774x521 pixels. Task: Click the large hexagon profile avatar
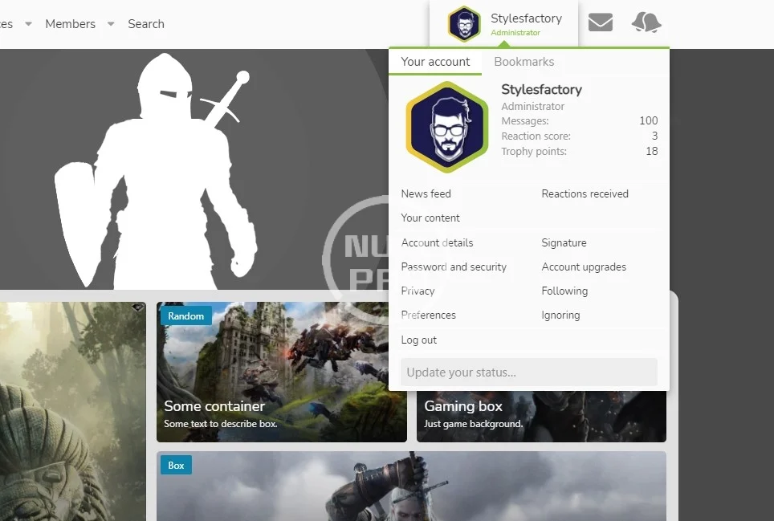pyautogui.click(x=446, y=127)
